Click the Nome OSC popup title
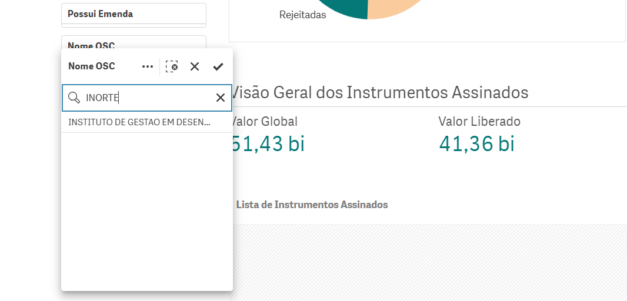 pos(92,66)
